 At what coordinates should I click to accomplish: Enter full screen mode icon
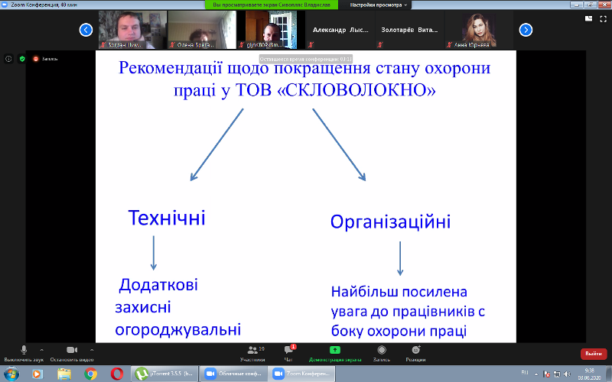coord(603,18)
